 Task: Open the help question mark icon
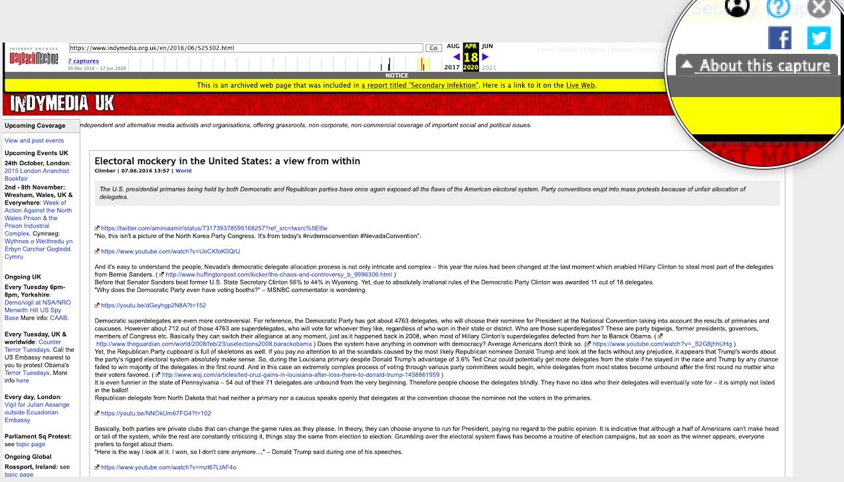778,7
